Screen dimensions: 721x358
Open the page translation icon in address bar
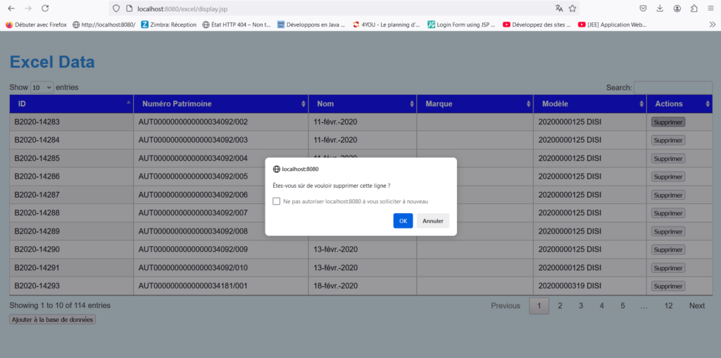pos(559,8)
